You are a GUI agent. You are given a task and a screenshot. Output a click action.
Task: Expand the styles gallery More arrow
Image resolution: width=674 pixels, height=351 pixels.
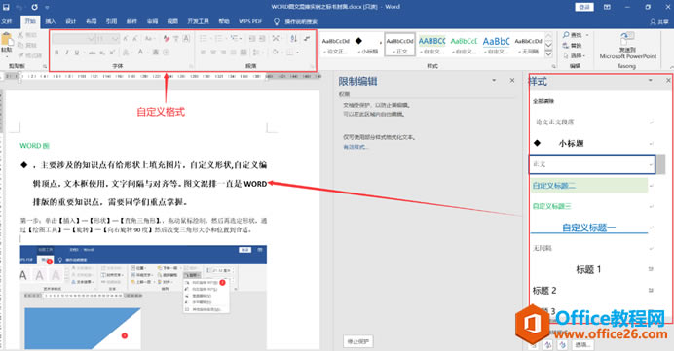pyautogui.click(x=549, y=54)
